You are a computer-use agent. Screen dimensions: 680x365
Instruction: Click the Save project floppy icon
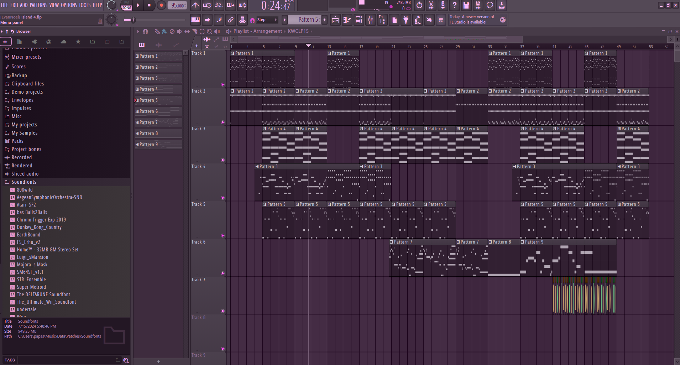[x=466, y=5]
